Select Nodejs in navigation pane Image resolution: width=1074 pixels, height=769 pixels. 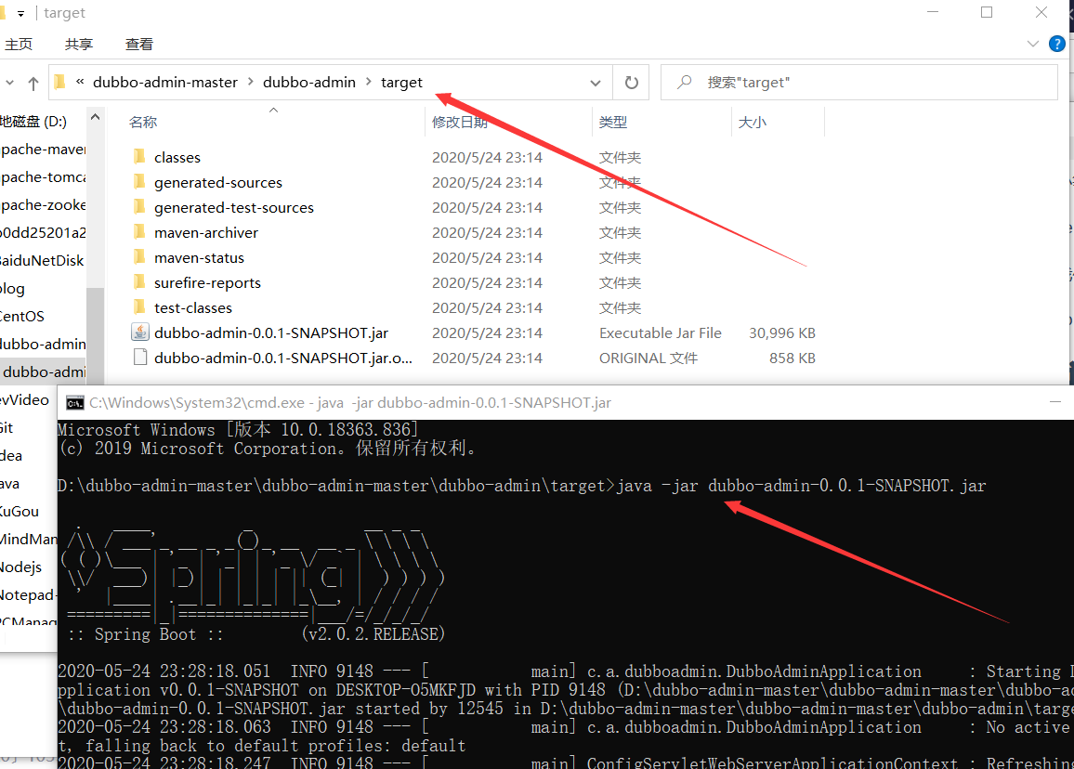[x=21, y=567]
